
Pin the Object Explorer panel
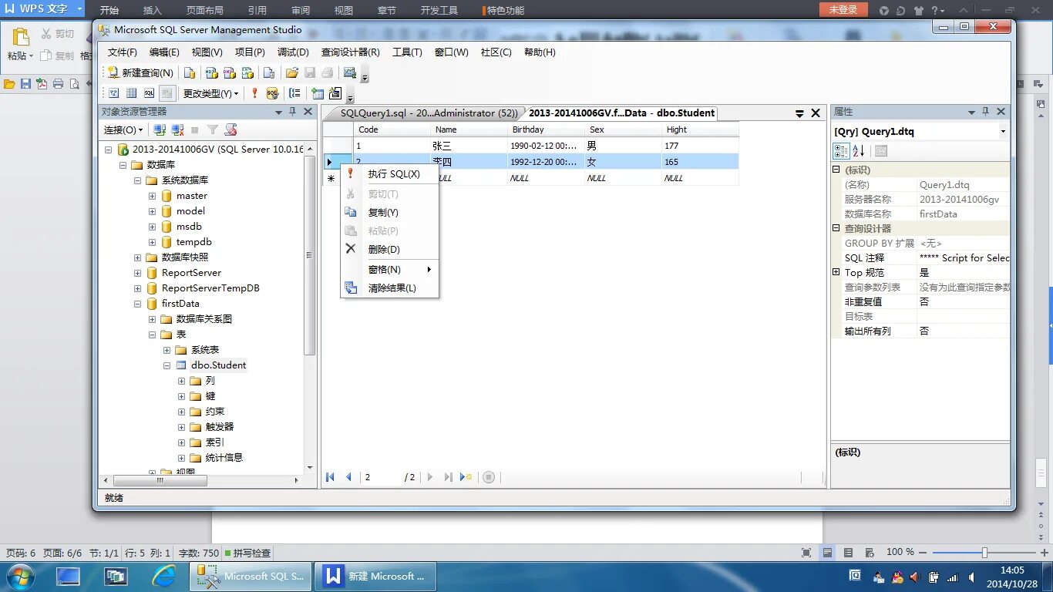(293, 112)
